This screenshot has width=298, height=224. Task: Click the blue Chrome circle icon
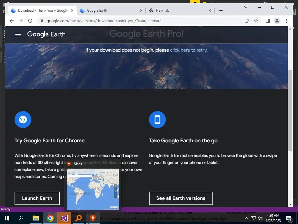[23, 120]
